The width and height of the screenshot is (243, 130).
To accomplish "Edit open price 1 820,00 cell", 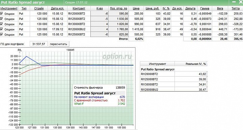I will pos(118,24).
